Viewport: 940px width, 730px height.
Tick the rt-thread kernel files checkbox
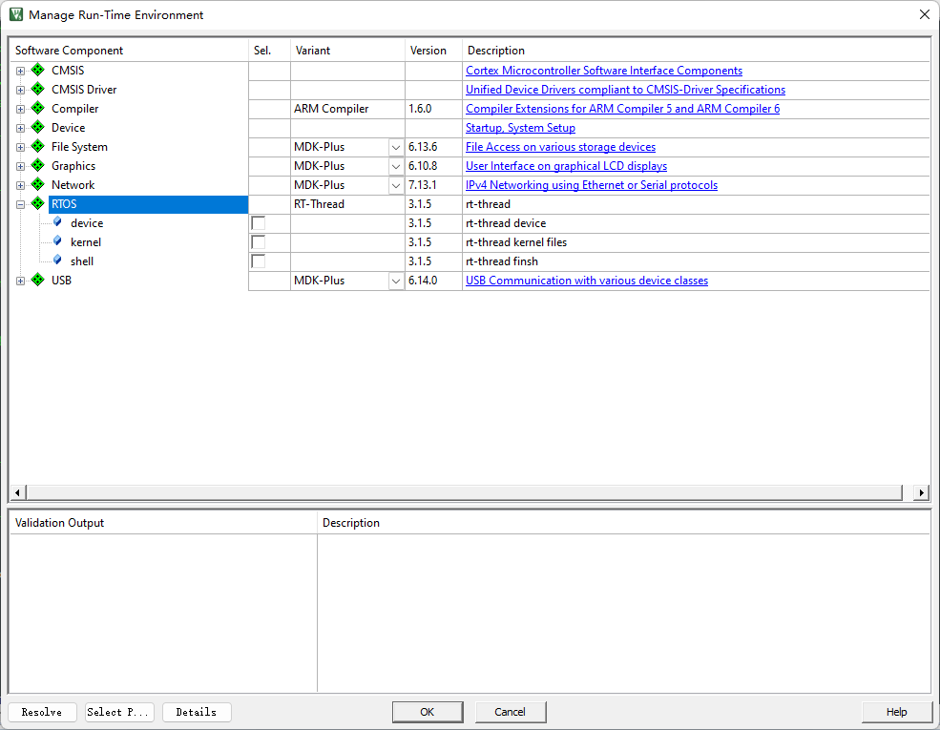click(x=258, y=242)
